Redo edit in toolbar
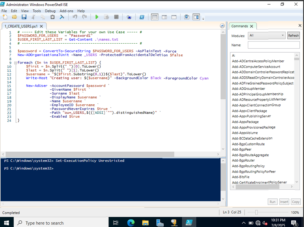Screen dimensions: 304x227 tap(84, 17)
